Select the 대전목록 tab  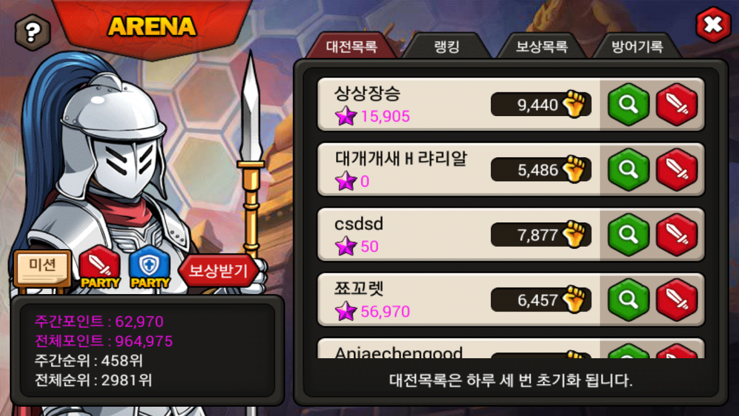click(351, 46)
